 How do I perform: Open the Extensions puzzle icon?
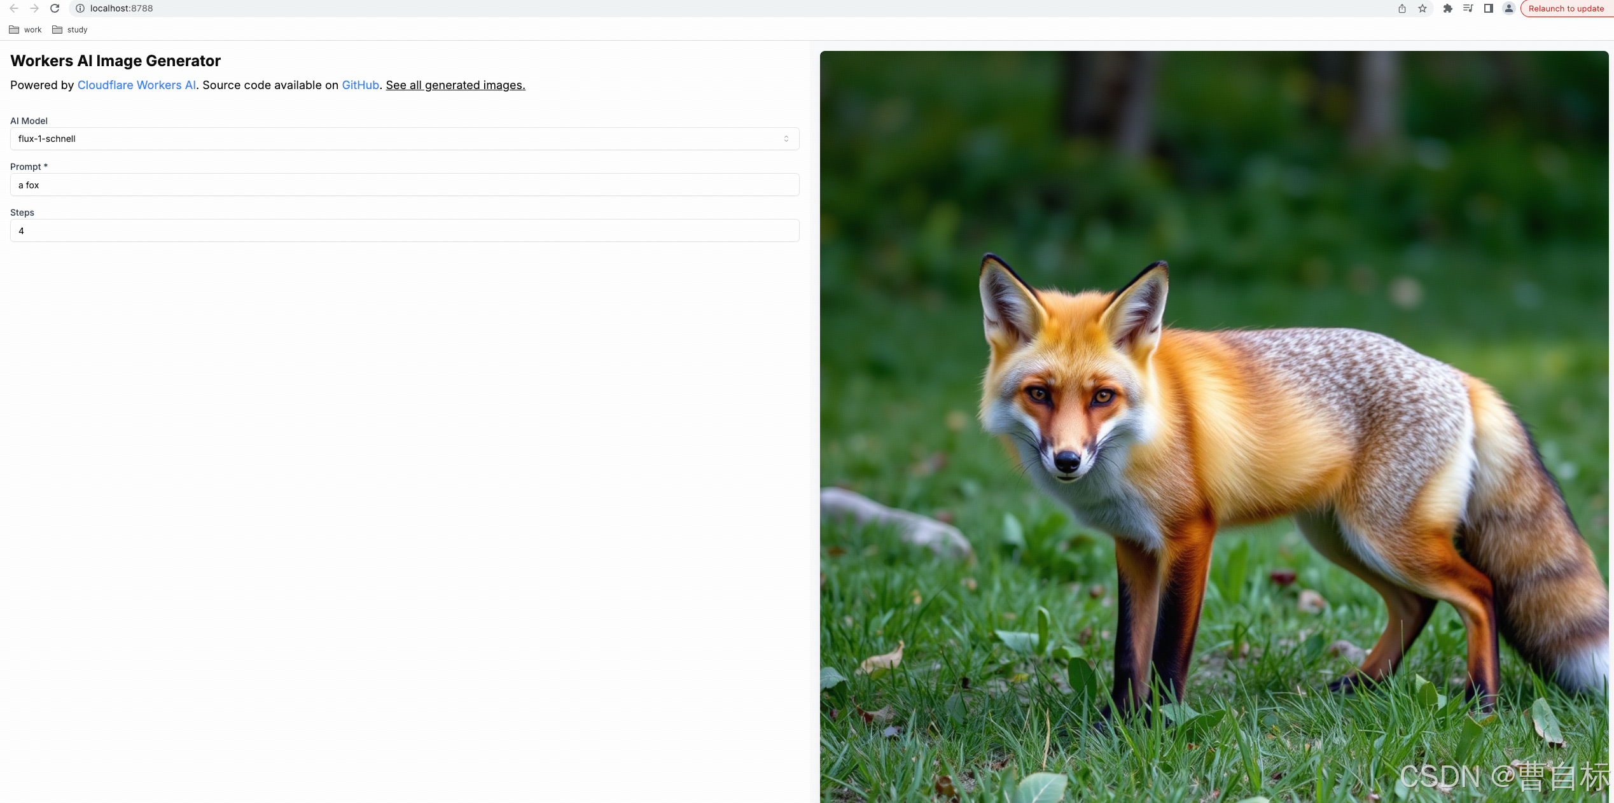pyautogui.click(x=1448, y=8)
